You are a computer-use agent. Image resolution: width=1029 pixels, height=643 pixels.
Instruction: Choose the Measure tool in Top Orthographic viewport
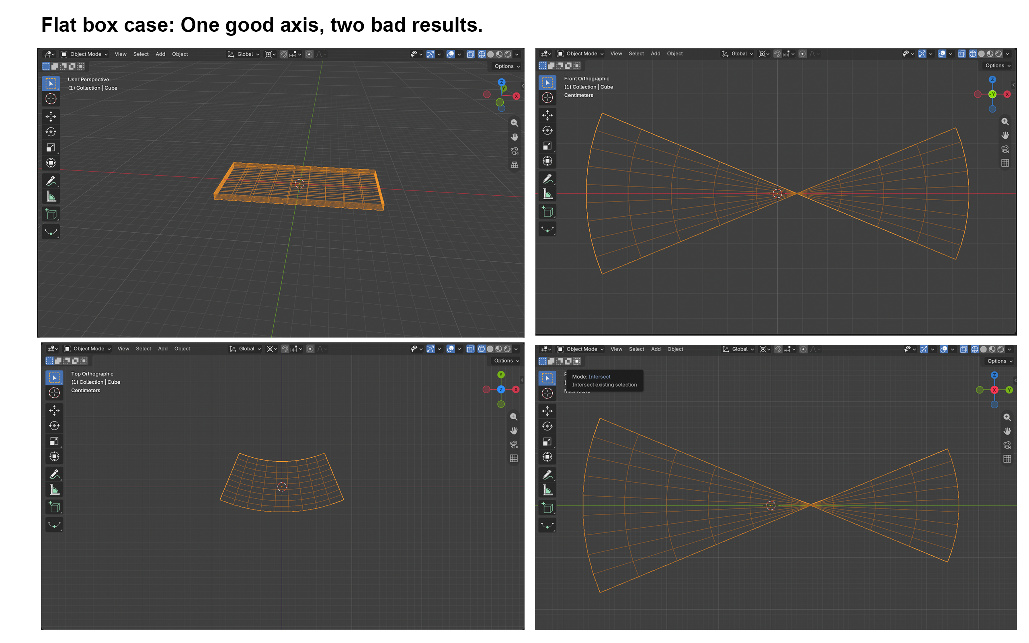tap(54, 490)
